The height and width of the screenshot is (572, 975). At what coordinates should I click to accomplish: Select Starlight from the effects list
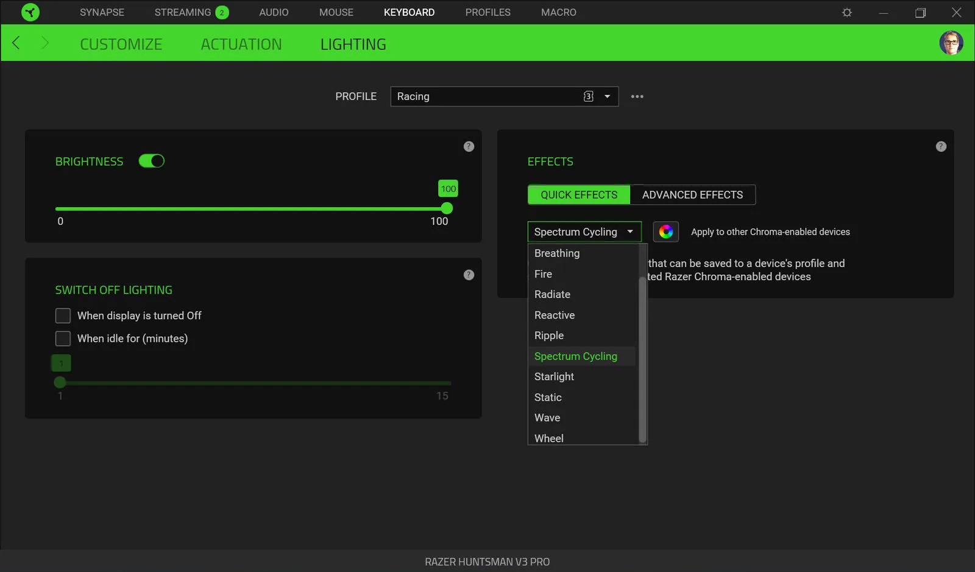point(554,376)
